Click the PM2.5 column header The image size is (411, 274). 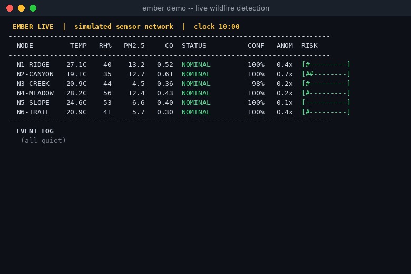click(x=134, y=46)
